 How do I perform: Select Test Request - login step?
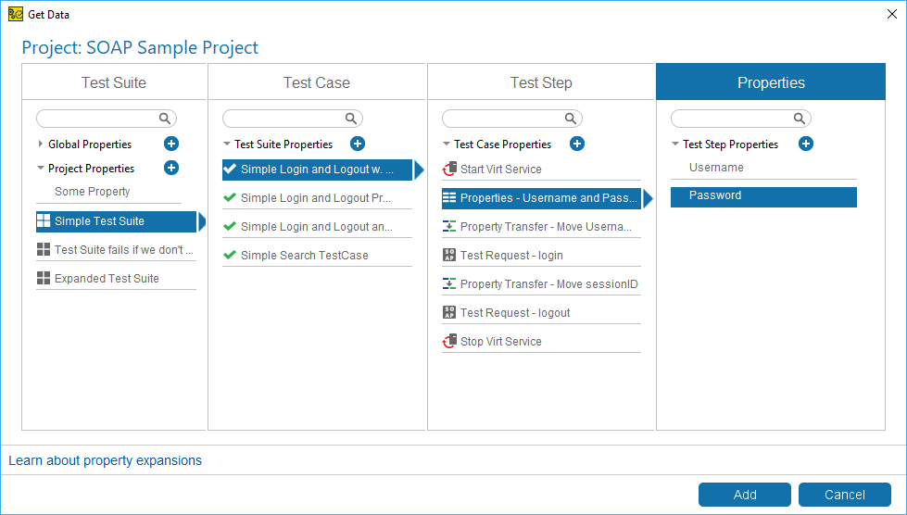coord(541,255)
